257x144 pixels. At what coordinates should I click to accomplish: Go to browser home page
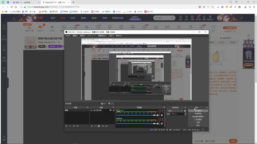pos(16,7)
